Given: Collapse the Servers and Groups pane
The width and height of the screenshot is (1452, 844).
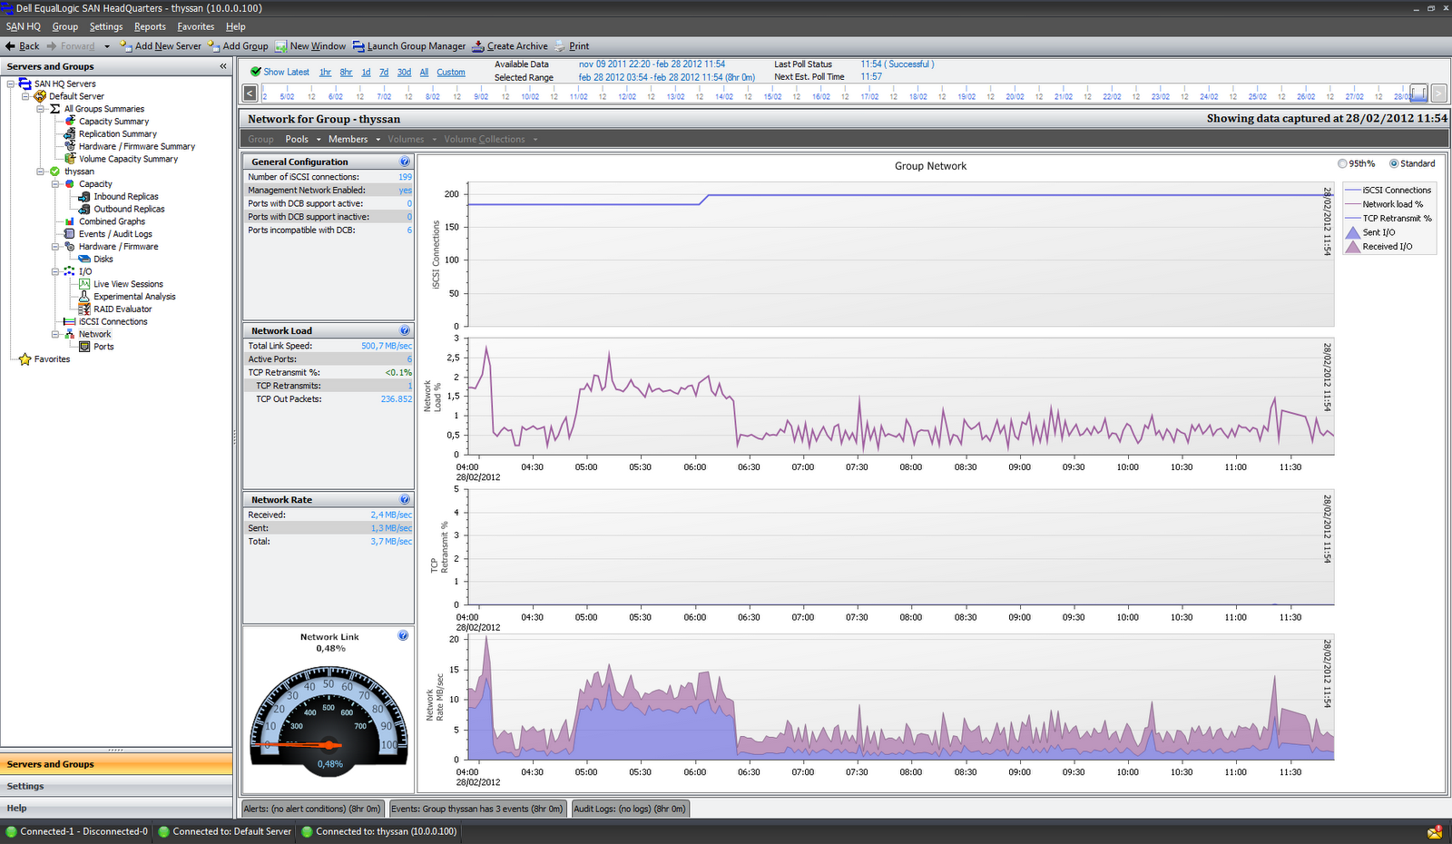Looking at the screenshot, I should pos(222,66).
